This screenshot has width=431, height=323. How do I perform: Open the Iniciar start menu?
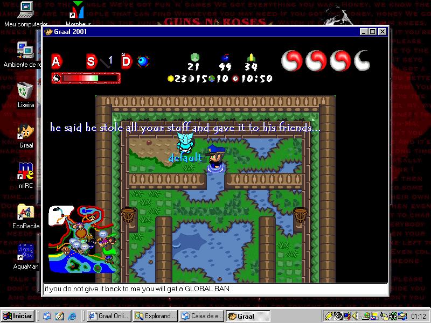pos(18,316)
